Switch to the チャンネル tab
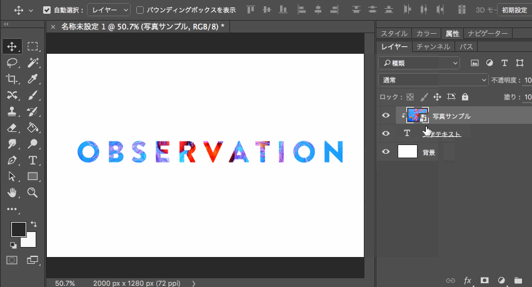Screen dimensions: 532x287 tap(433, 46)
